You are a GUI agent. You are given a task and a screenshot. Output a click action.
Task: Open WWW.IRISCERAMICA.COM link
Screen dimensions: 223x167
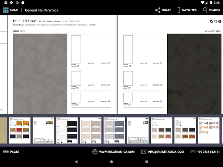[117, 152]
